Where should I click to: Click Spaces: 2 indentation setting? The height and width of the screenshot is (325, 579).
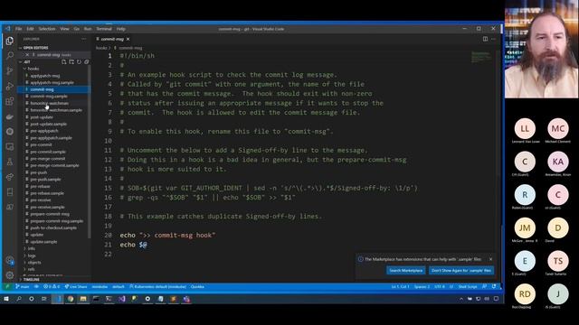[x=422, y=287]
